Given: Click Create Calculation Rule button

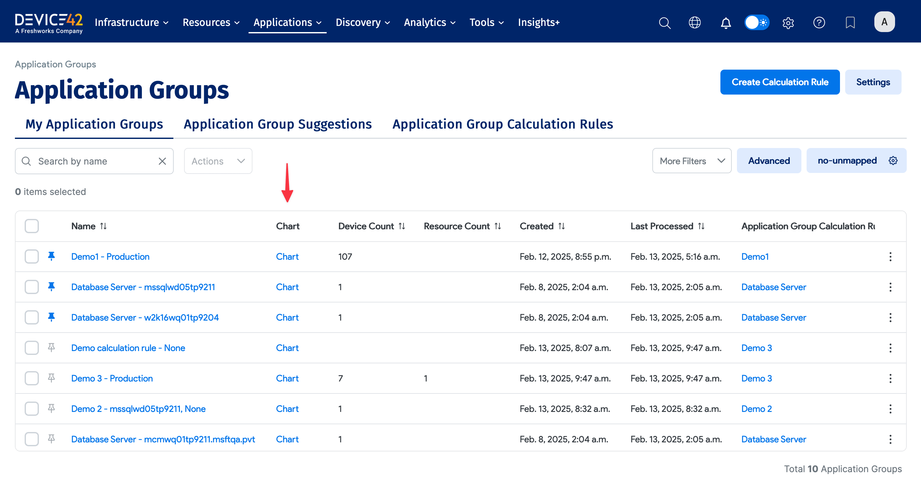Looking at the screenshot, I should 779,82.
